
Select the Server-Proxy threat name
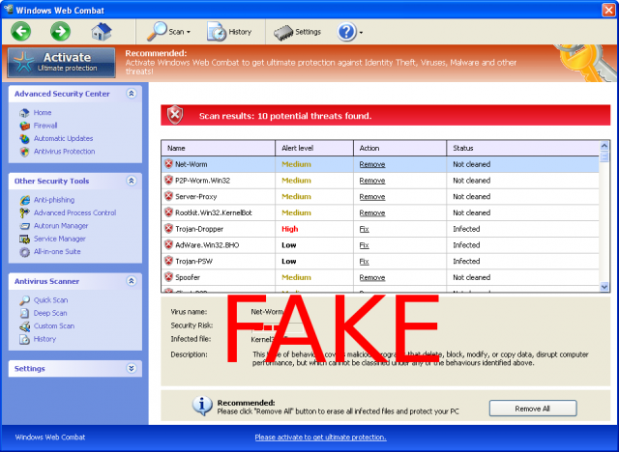click(195, 197)
